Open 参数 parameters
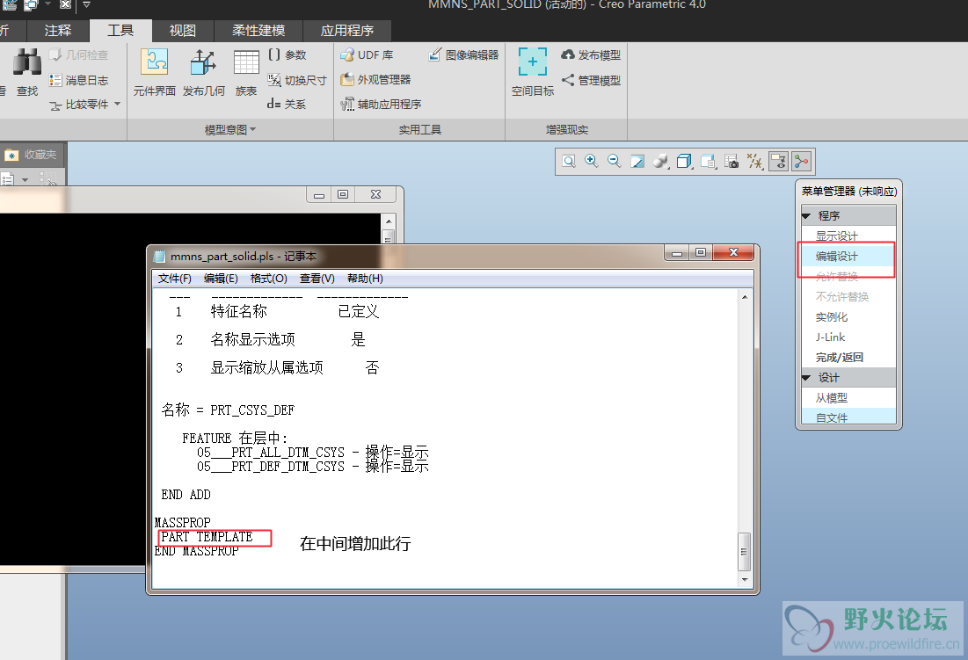 tap(287, 54)
